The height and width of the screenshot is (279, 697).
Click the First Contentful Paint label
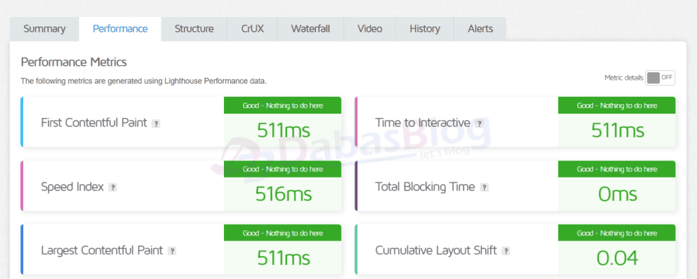click(94, 122)
